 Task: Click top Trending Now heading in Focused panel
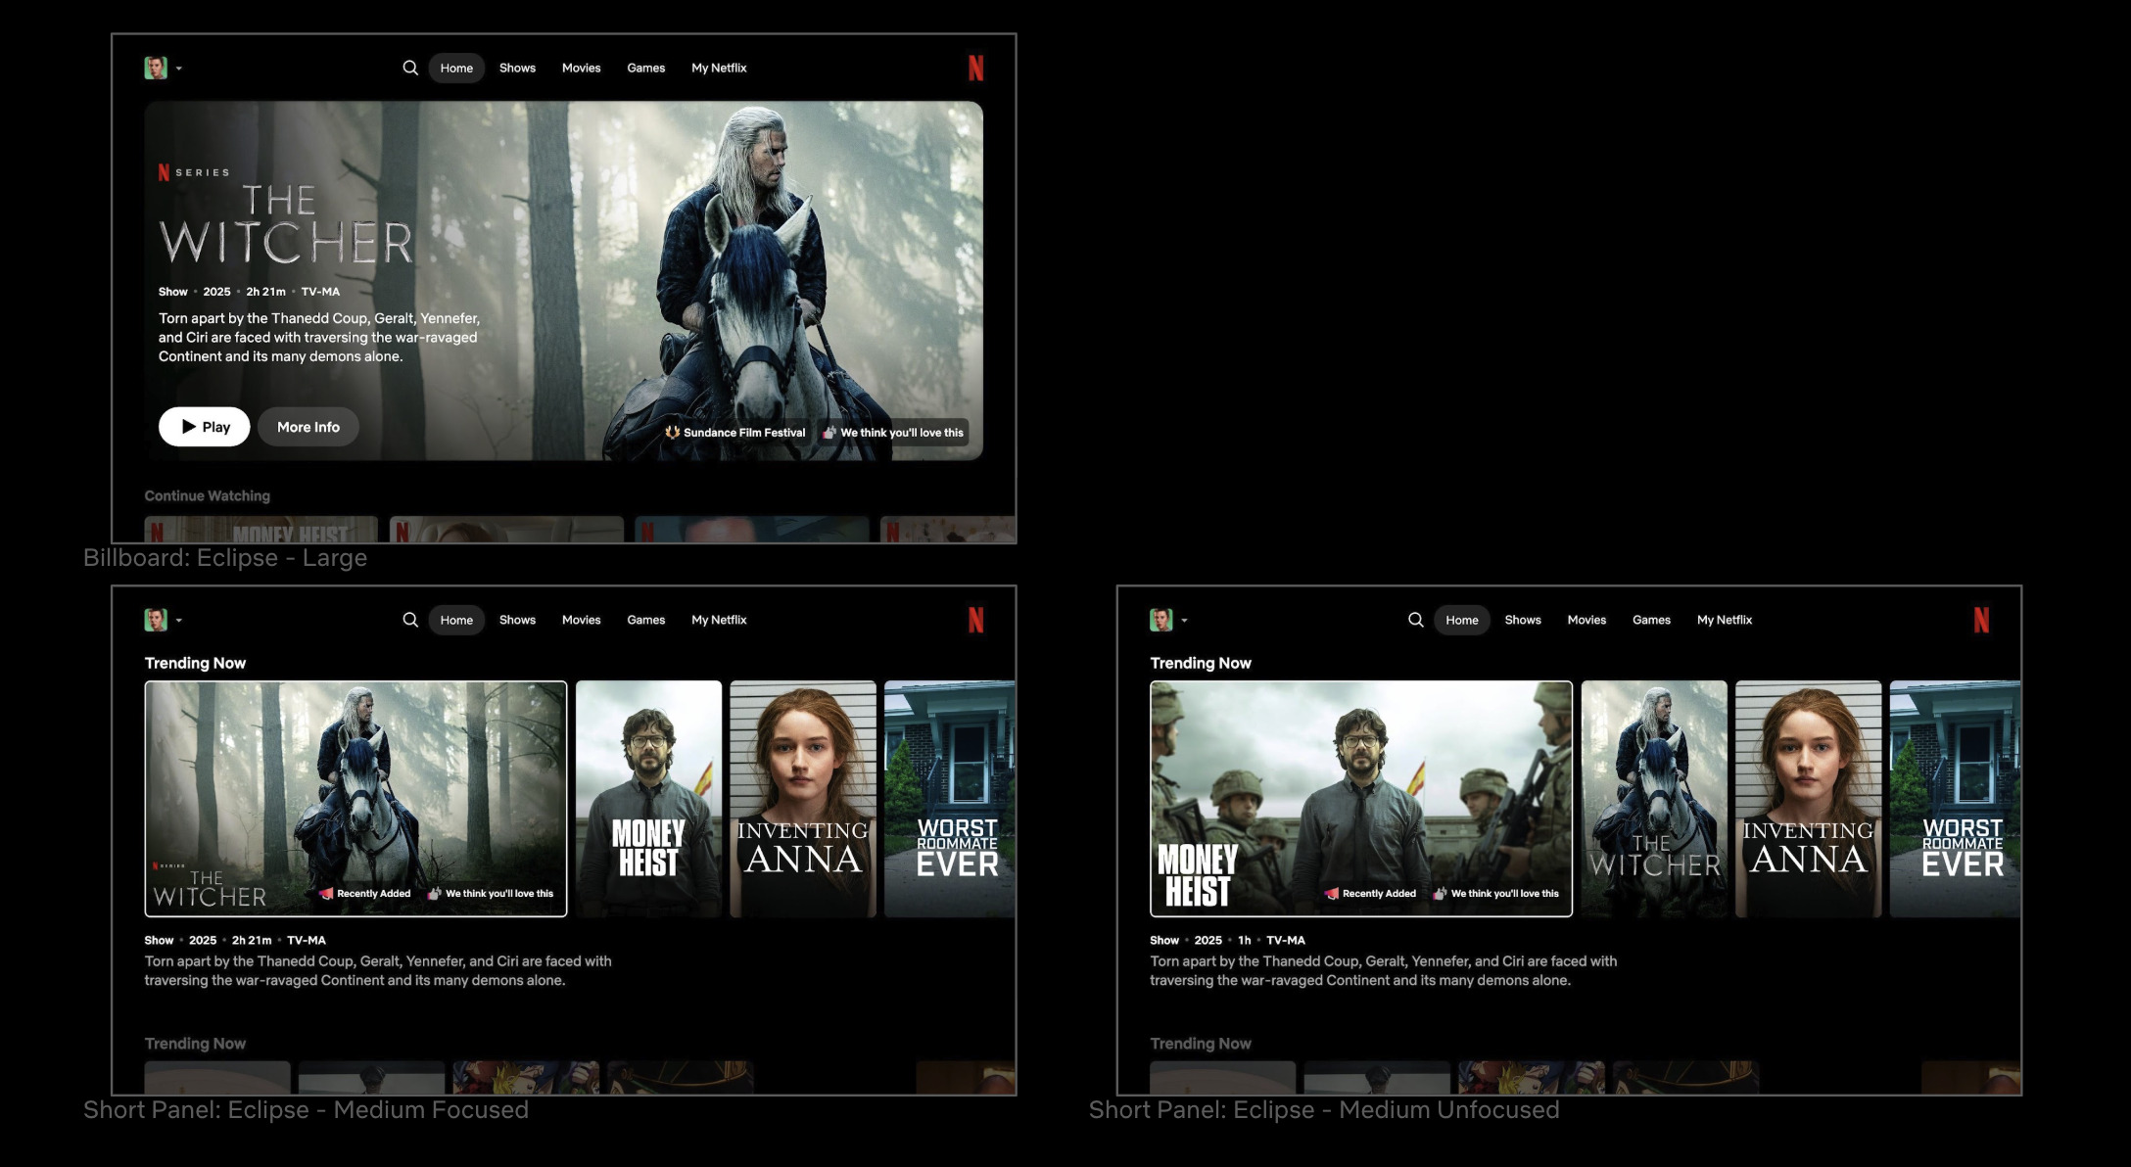195,663
